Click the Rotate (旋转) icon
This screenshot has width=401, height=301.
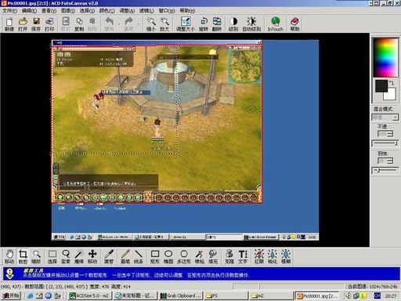pos(204,24)
